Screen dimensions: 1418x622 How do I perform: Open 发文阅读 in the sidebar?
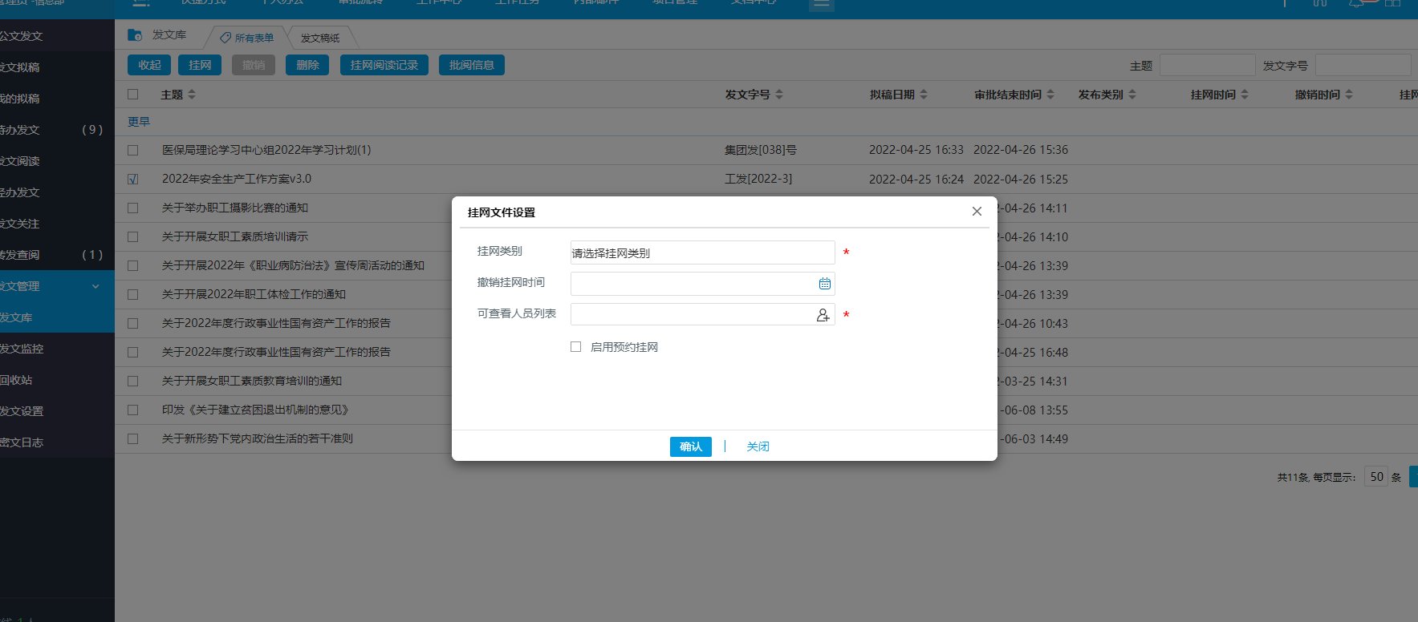point(57,161)
